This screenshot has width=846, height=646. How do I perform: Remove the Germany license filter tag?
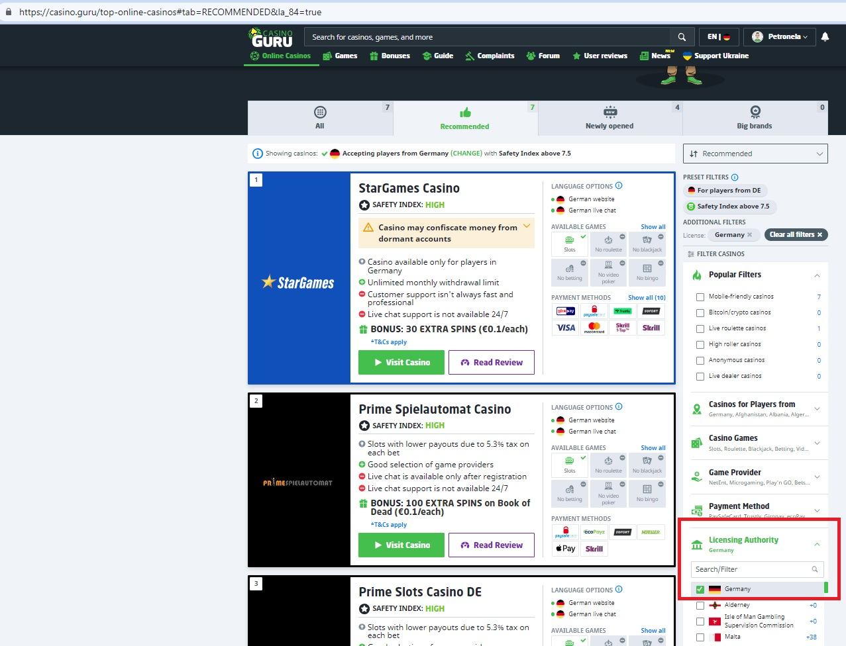click(x=749, y=235)
